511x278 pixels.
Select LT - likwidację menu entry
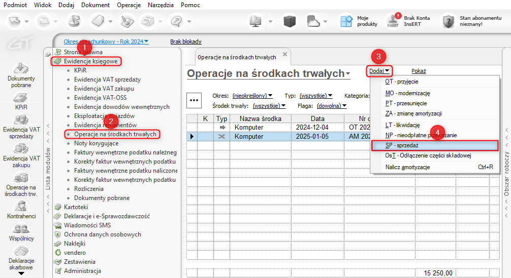(x=435, y=125)
